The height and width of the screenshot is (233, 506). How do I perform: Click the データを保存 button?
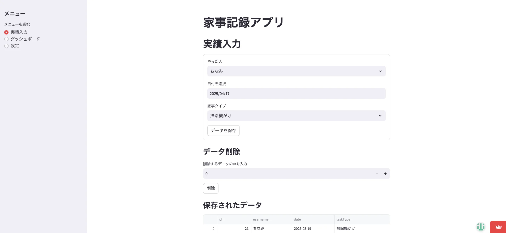223,131
